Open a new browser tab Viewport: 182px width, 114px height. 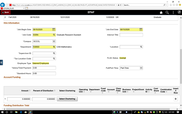(x=26, y=8)
